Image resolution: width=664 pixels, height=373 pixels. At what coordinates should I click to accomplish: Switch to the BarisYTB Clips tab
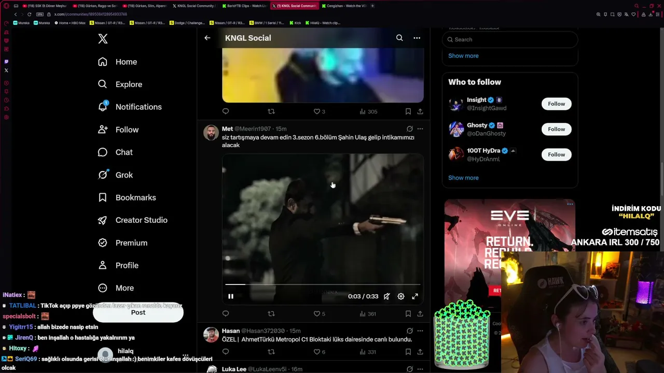tap(244, 6)
